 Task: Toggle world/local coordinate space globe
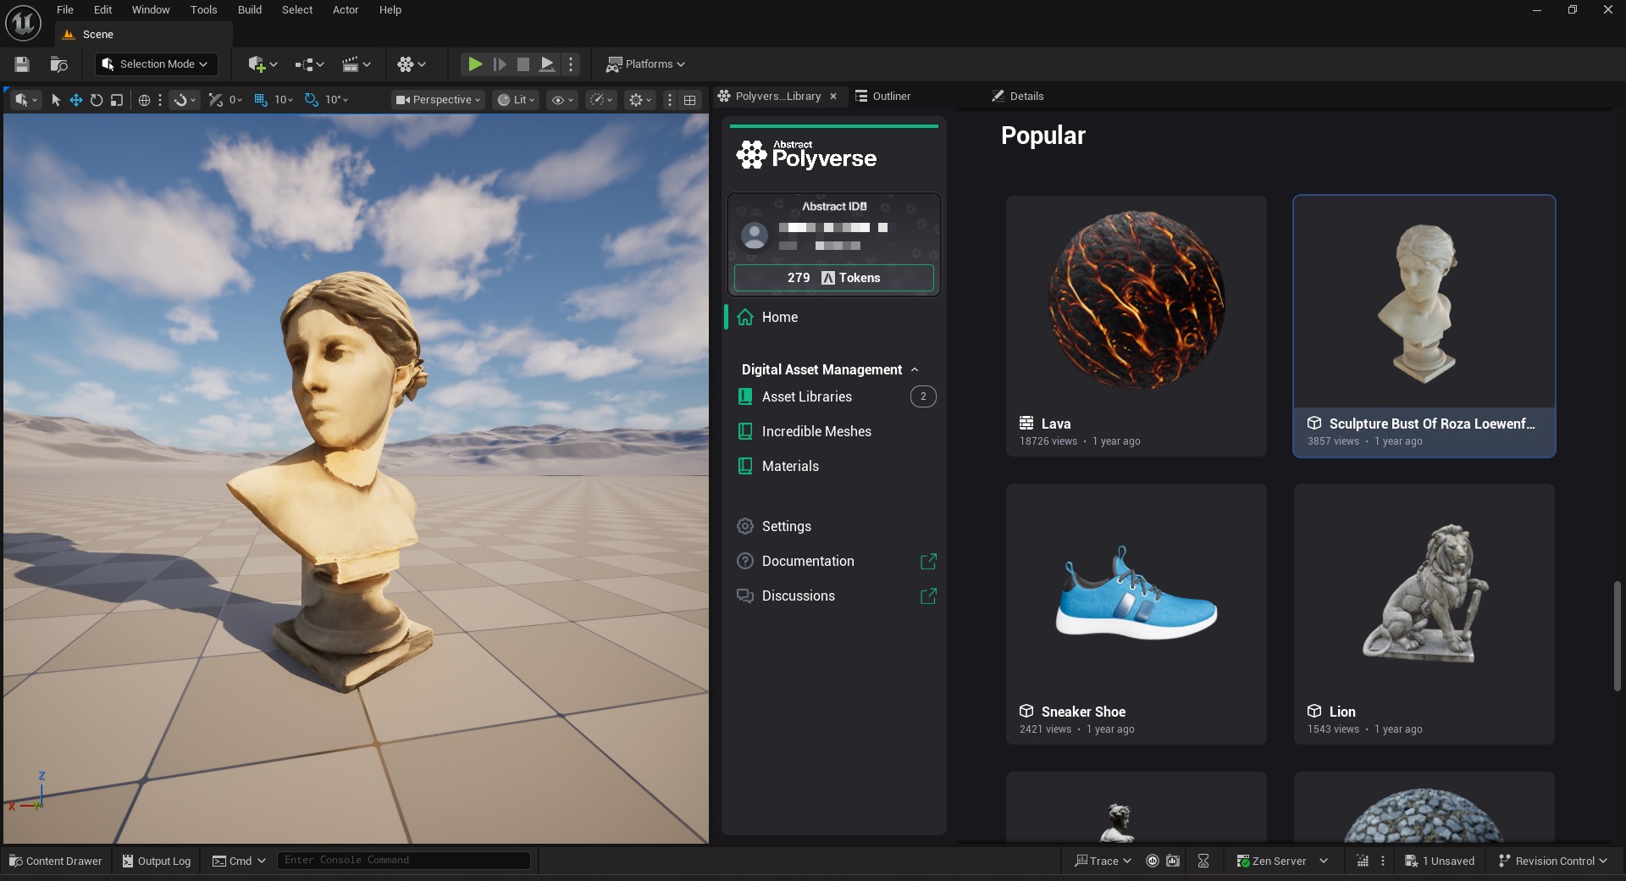144,100
